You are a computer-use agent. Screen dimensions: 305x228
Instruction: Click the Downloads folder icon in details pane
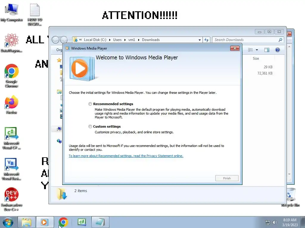pyautogui.click(x=62, y=194)
